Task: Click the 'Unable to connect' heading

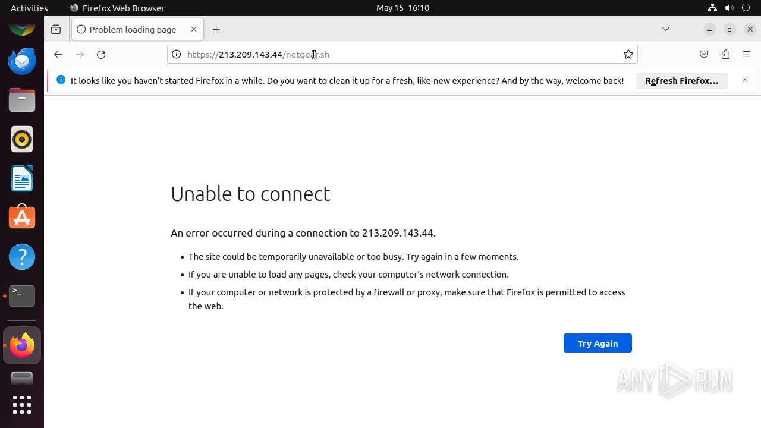Action: [250, 194]
